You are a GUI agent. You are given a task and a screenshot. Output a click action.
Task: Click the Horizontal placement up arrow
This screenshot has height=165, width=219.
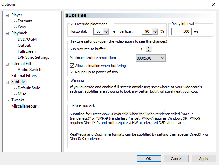106,30
